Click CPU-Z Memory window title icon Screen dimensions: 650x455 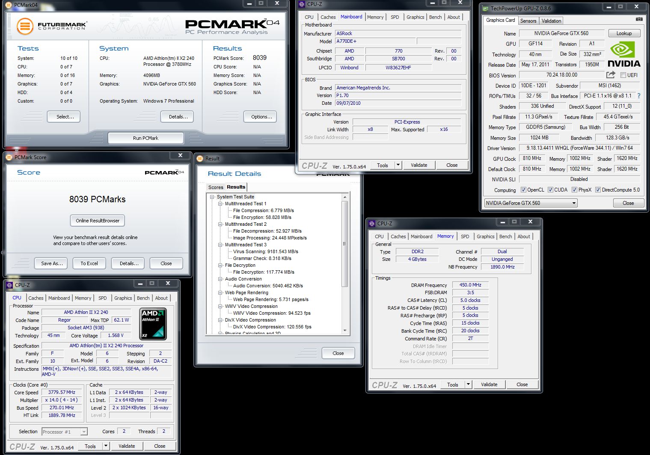pyautogui.click(x=372, y=223)
